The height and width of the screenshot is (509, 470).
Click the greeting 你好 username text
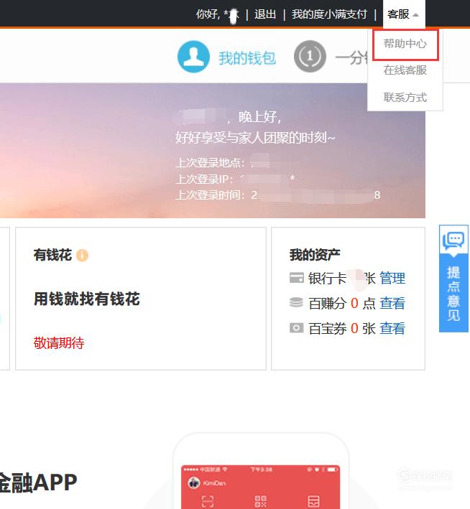[x=218, y=14]
